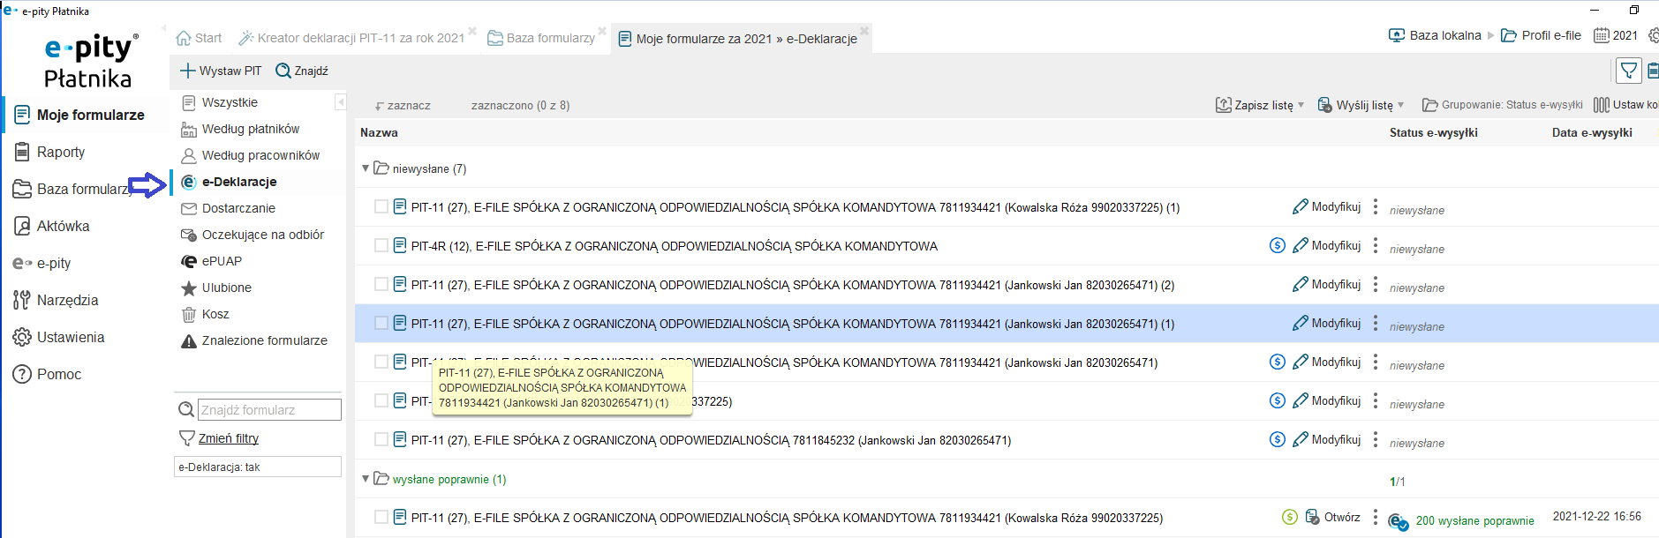Click the dollar icon in the 7811845232 row
The image size is (1659, 538).
coord(1278,440)
